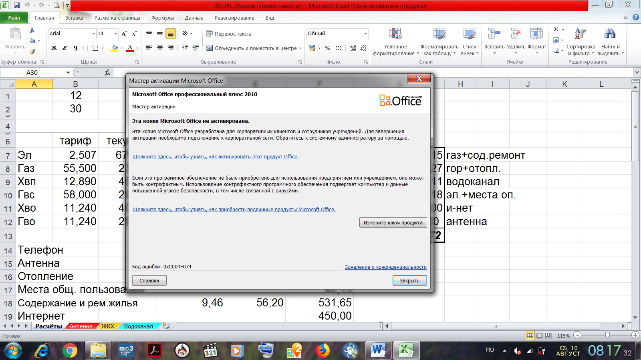The height and width of the screenshot is (360, 641).
Task: Click the zoom slider handle
Action: (x=608, y=335)
